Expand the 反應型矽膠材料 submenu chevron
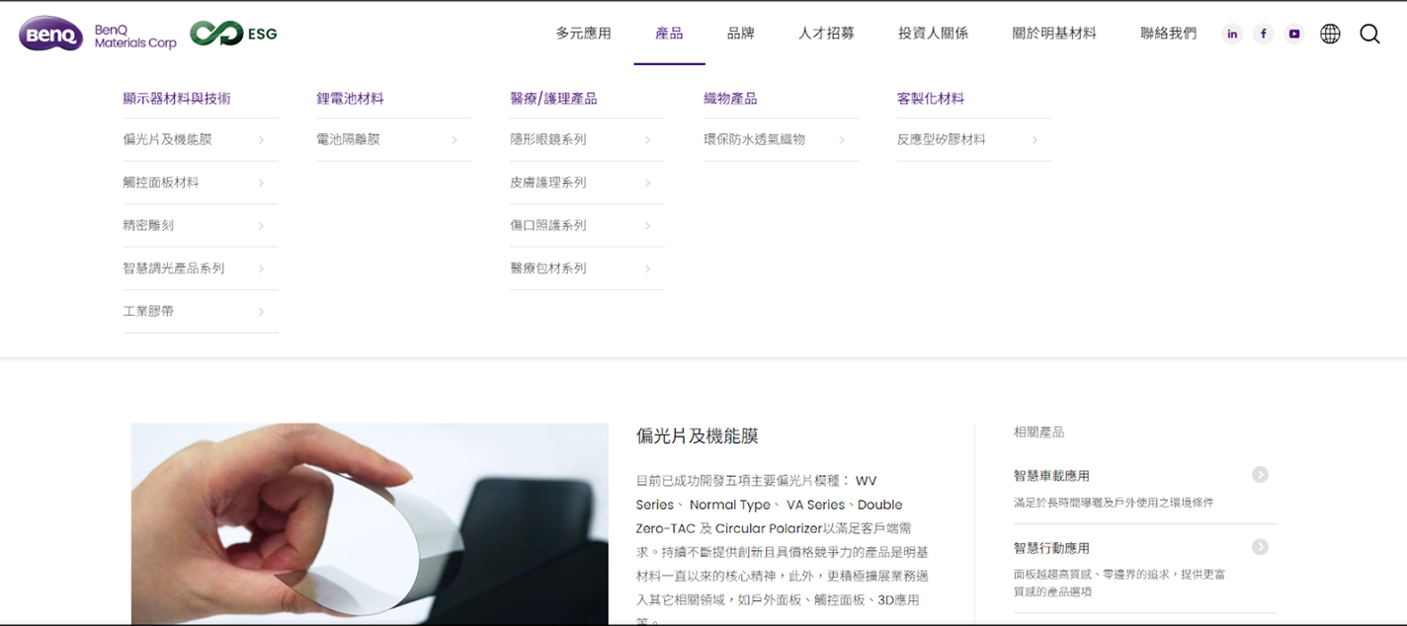Viewport: 1407px width, 626px height. point(1035,140)
